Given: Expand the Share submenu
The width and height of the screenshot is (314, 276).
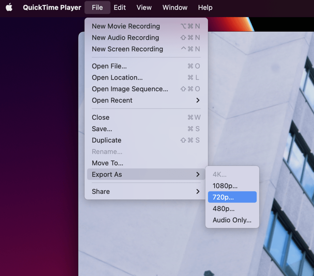Looking at the screenshot, I should [146, 191].
